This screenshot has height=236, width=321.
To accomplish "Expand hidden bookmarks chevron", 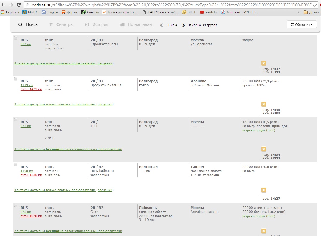I will click(x=298, y=12).
